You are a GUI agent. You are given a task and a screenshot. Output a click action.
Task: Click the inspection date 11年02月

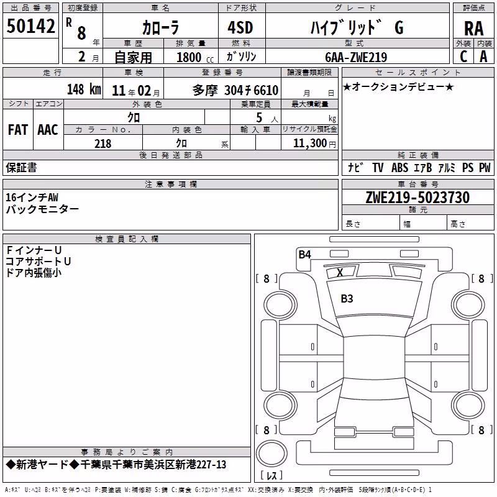(136, 91)
